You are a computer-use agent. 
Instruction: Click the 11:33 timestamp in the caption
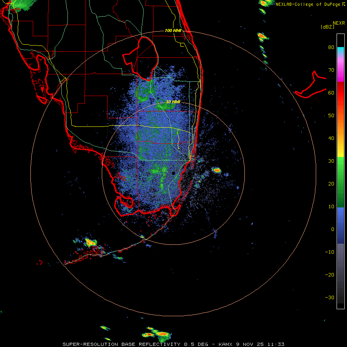(275, 344)
